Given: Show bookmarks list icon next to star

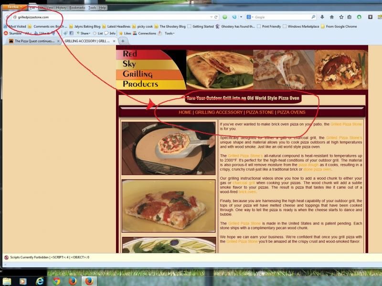Looking at the screenshot, I should 350,17.
